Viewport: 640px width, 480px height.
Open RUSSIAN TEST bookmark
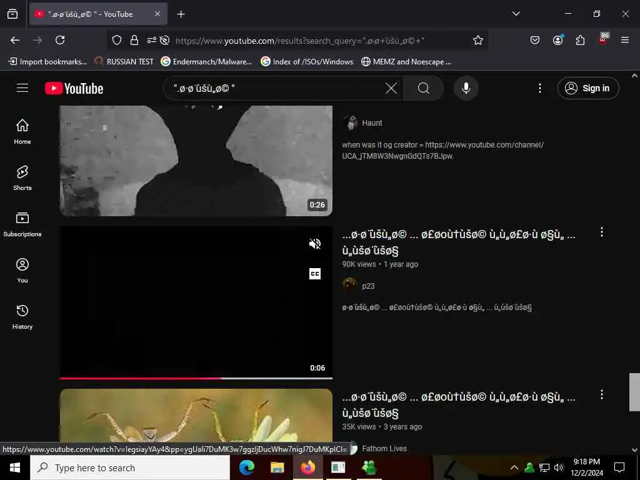pyautogui.click(x=124, y=62)
